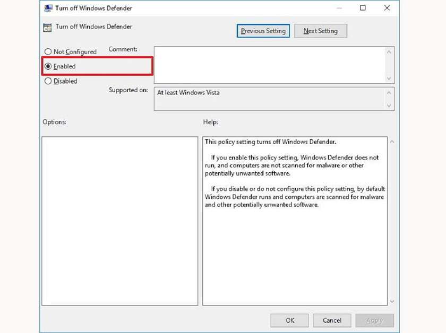This screenshot has height=333, width=446.
Task: Click inside the Comment text box
Action: [x=268, y=65]
